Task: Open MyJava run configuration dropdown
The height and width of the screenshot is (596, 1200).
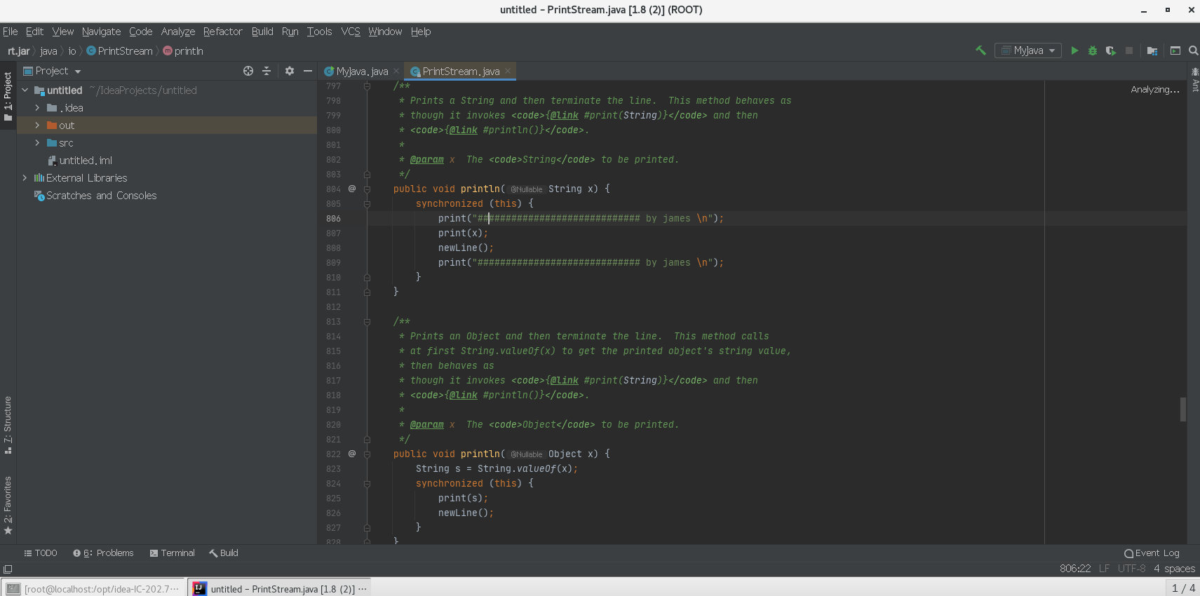Action: pos(1028,50)
